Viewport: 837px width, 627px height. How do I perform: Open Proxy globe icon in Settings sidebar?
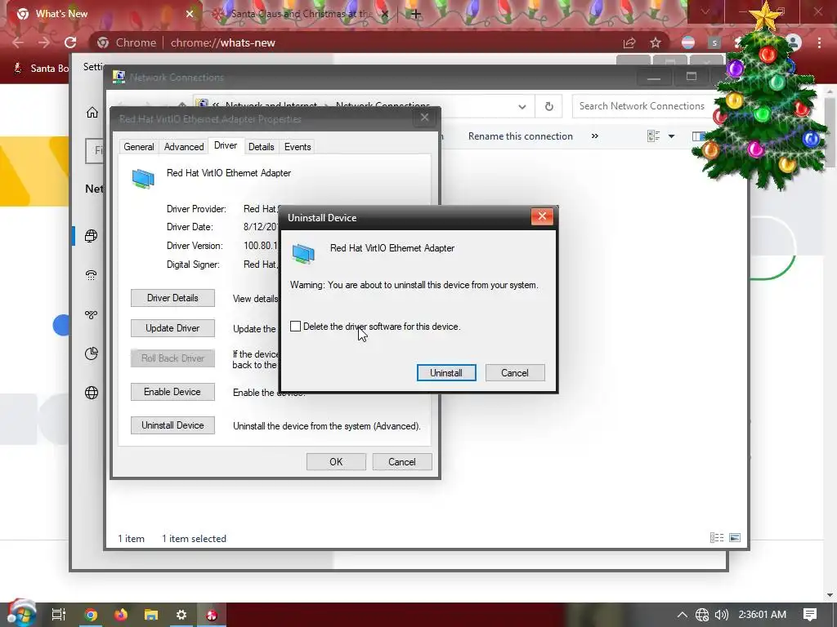(92, 393)
